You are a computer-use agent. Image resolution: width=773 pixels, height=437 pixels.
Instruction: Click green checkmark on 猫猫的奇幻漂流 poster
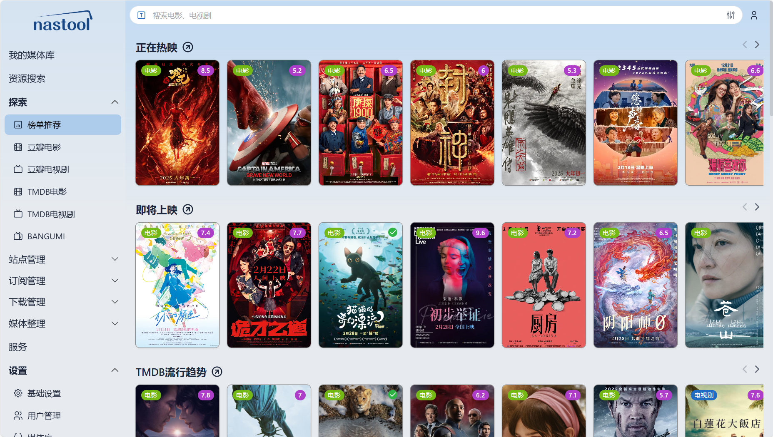393,232
